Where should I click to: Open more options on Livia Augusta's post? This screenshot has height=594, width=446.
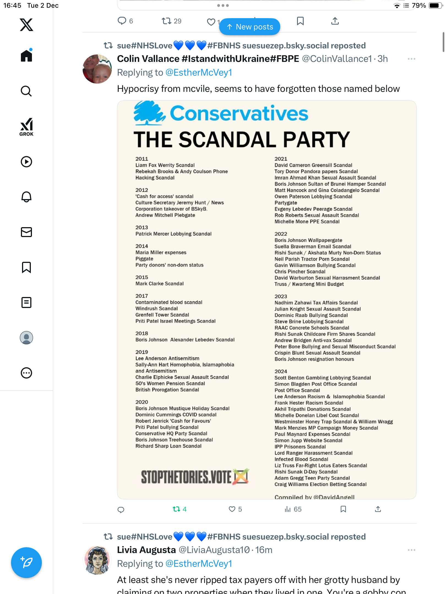pyautogui.click(x=411, y=550)
